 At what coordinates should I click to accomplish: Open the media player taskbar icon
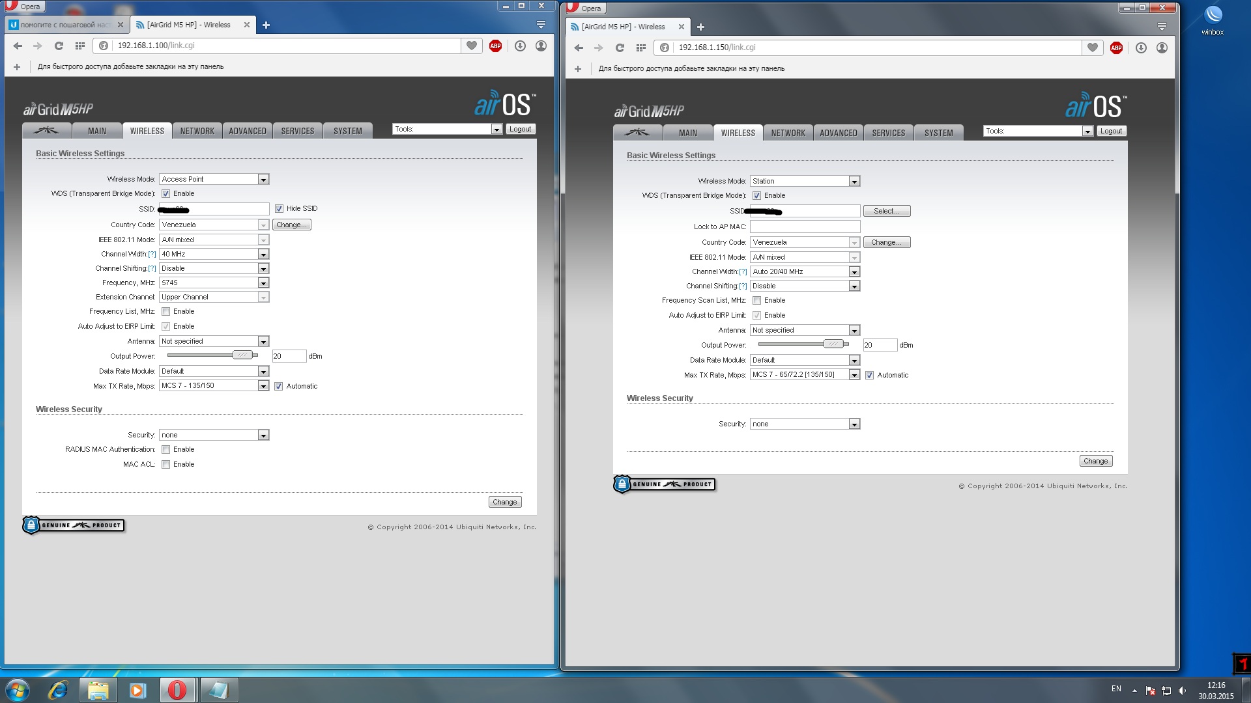pos(137,690)
